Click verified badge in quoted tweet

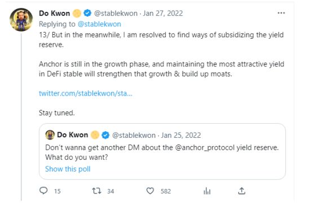click(x=105, y=135)
